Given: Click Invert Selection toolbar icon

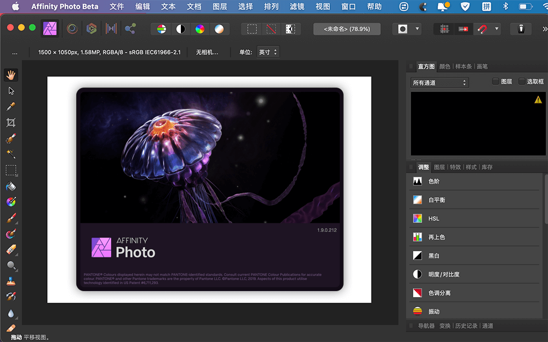Looking at the screenshot, I should coord(290,29).
